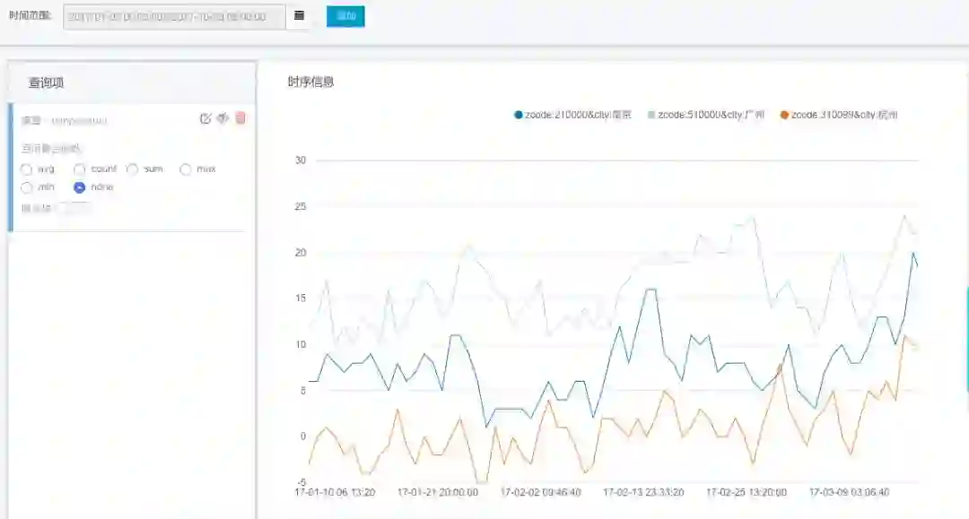969x519 pixels.
Task: Toggle the switch below the aggregation radios
Action: [75, 208]
